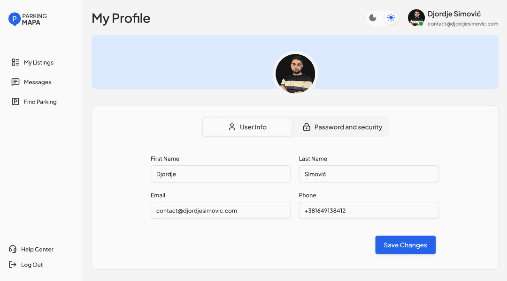Click the Parking Mapa logo
The width and height of the screenshot is (507, 281).
click(28, 19)
